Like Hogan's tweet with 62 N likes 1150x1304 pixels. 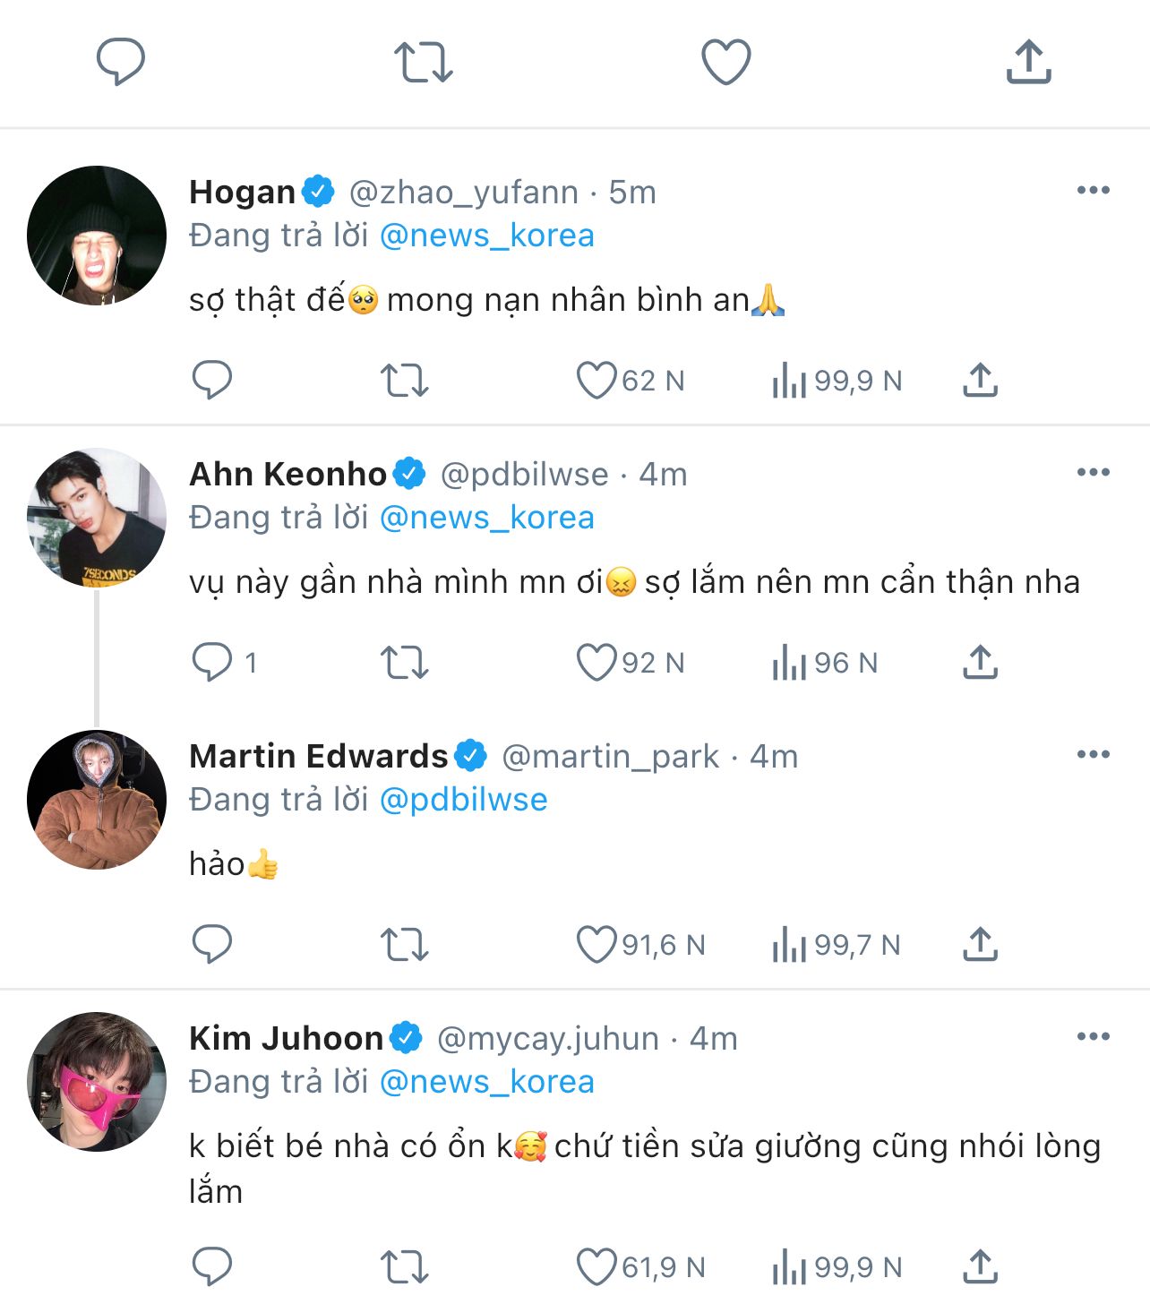(596, 380)
